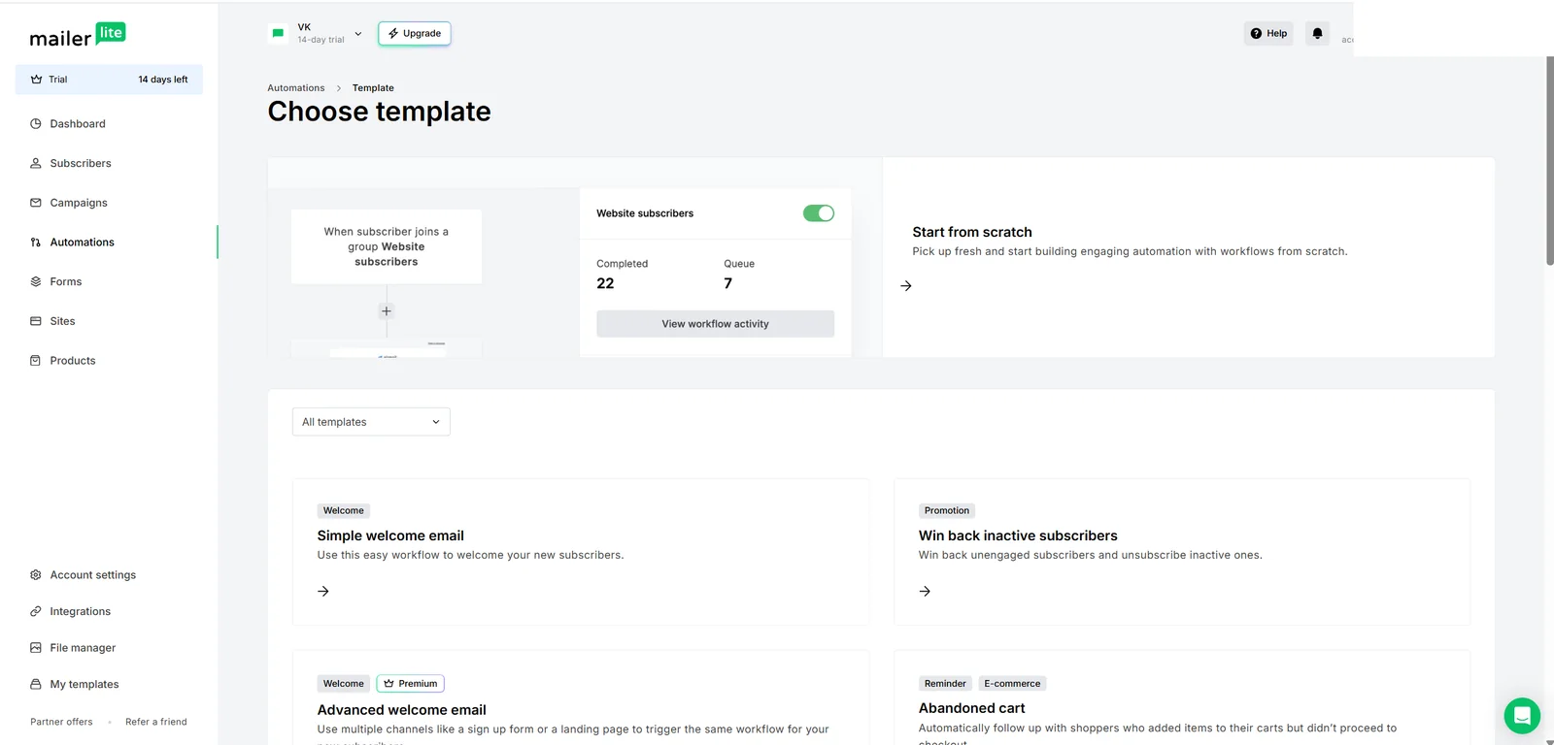Open Subscribers section
Image resolution: width=1554 pixels, height=745 pixels.
point(81,163)
